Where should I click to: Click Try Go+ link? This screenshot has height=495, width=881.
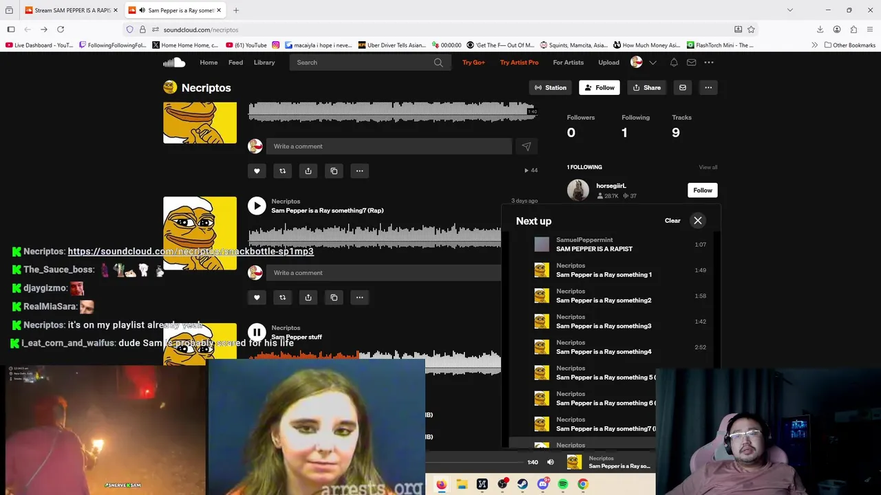pyautogui.click(x=474, y=63)
